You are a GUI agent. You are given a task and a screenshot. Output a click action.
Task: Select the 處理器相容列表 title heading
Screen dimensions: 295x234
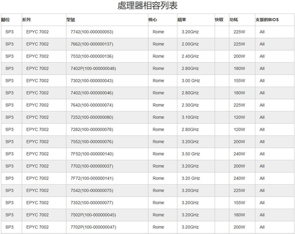147,5
